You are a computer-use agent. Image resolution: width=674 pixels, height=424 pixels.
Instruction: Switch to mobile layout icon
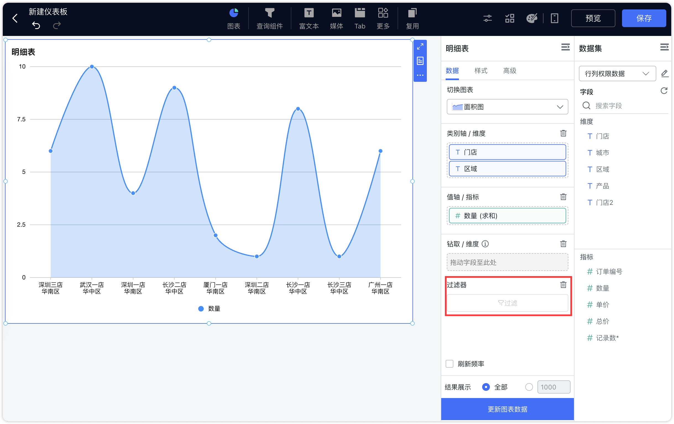coord(554,19)
